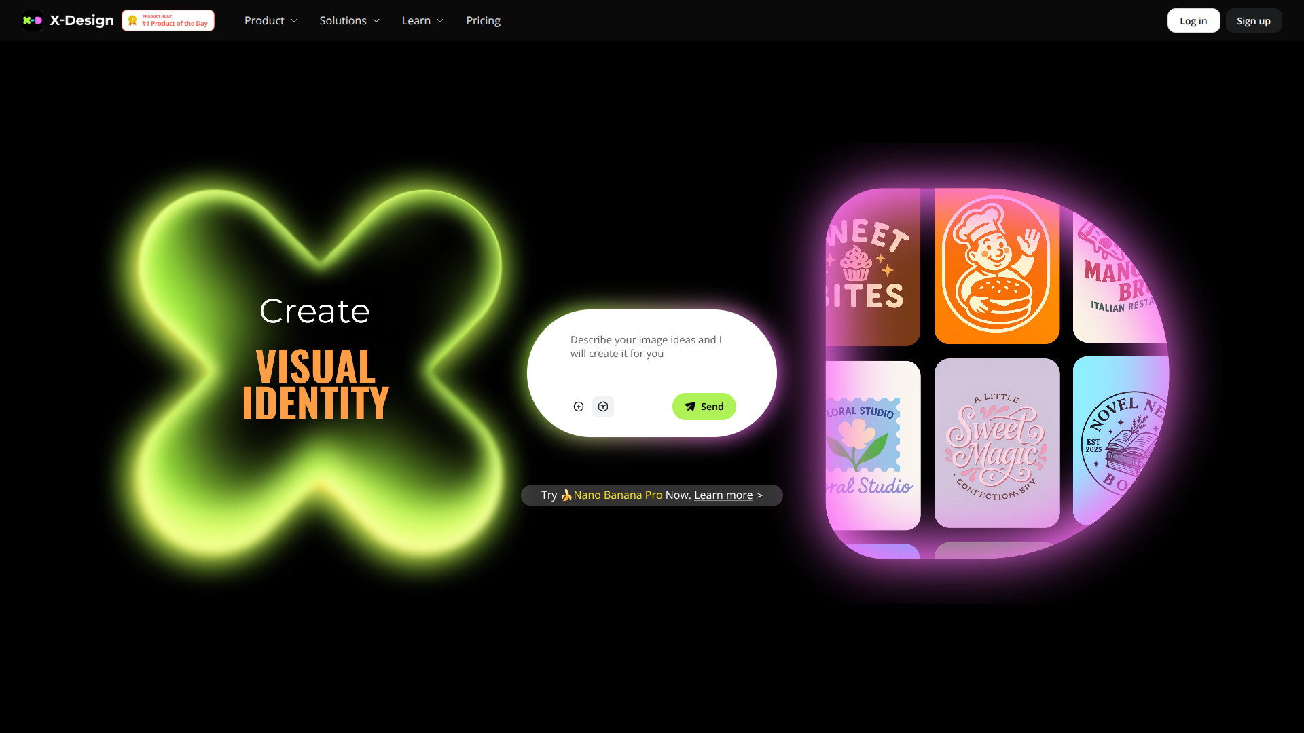The height and width of the screenshot is (733, 1304).
Task: Open the Learn dropdown chevron
Action: (x=440, y=21)
